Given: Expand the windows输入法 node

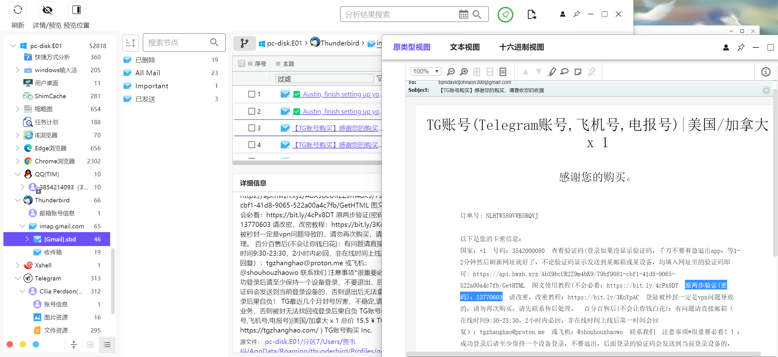Looking at the screenshot, I should click(17, 70).
